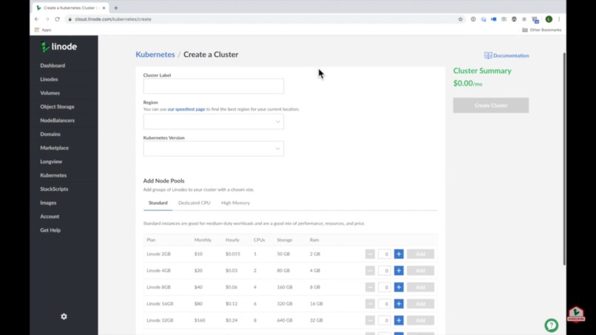Click the Create Cluster button

pos(491,105)
